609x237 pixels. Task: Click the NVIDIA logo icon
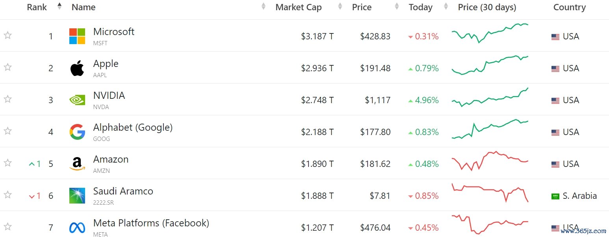point(77,100)
